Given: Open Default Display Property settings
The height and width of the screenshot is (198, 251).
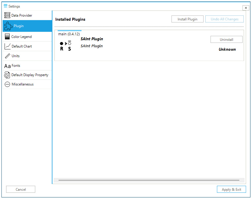Looking at the screenshot, I should [27, 75].
